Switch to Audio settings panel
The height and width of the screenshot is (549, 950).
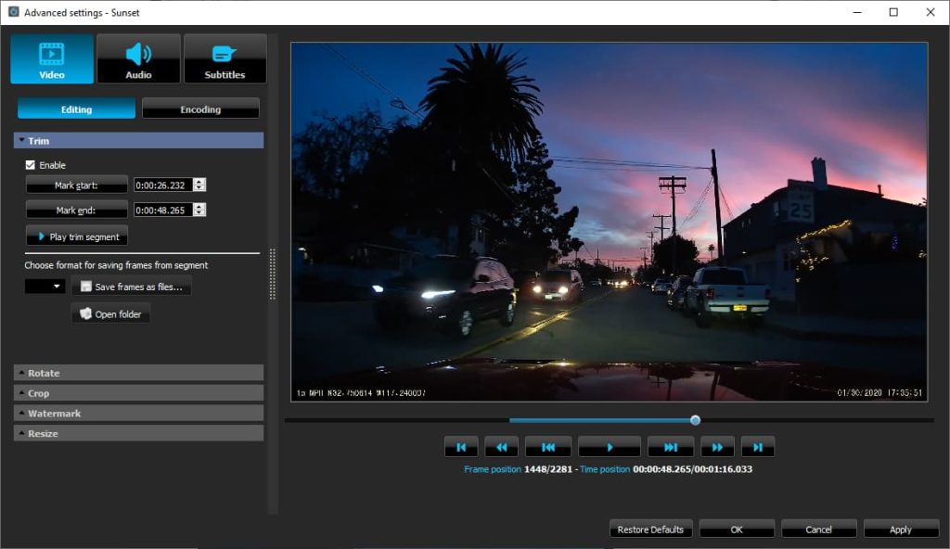138,57
